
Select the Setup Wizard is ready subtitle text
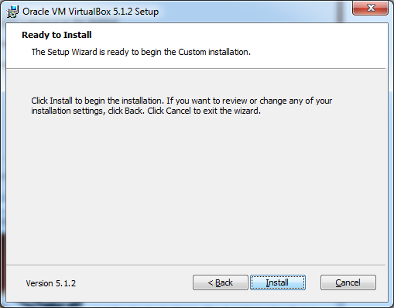[x=141, y=52]
